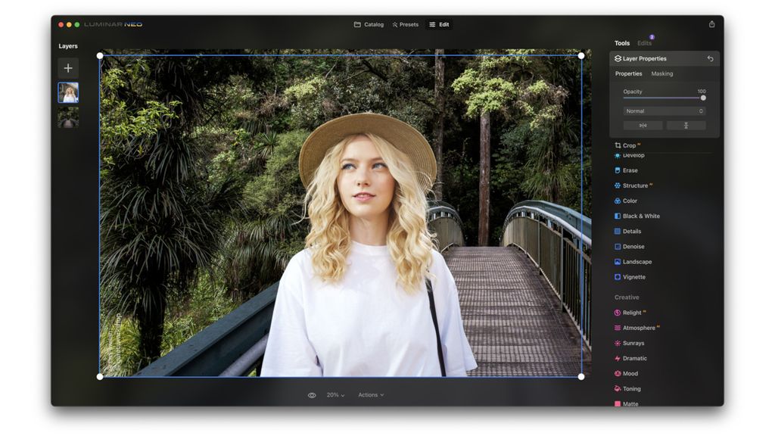Open the Vignette tool

(x=635, y=277)
